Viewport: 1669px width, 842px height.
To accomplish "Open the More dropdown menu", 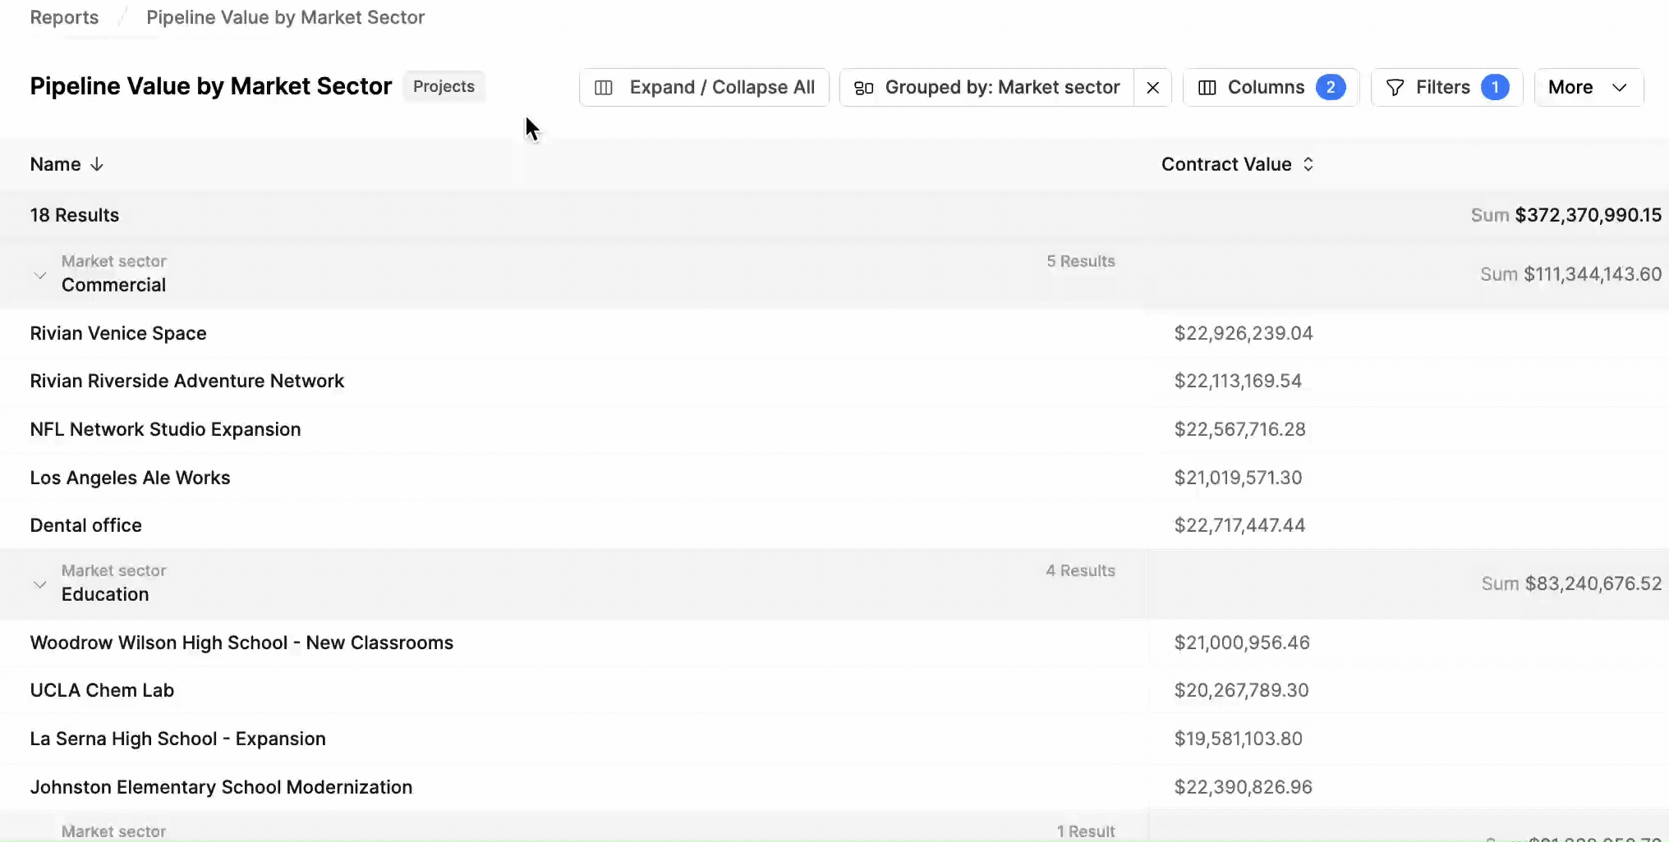I will (1589, 88).
